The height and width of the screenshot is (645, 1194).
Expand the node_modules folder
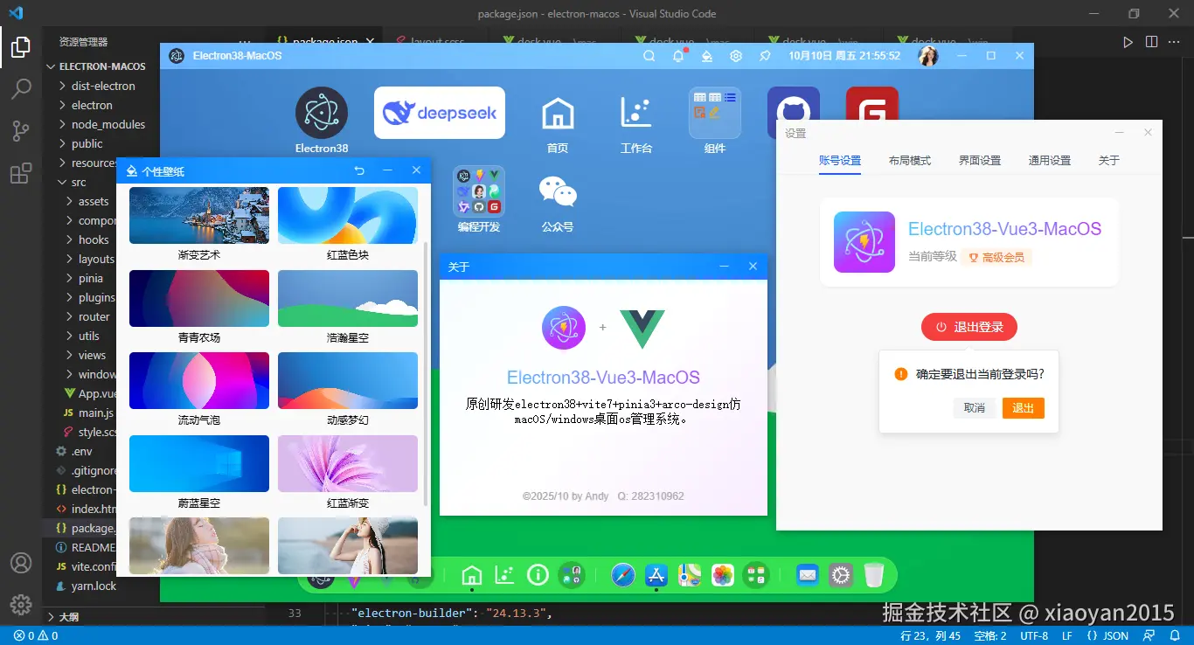105,124
